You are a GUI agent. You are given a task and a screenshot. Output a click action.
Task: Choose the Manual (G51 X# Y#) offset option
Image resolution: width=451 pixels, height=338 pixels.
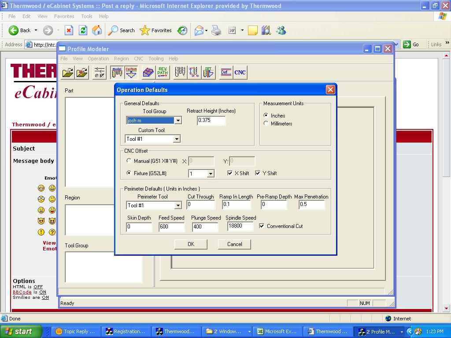tap(129, 161)
